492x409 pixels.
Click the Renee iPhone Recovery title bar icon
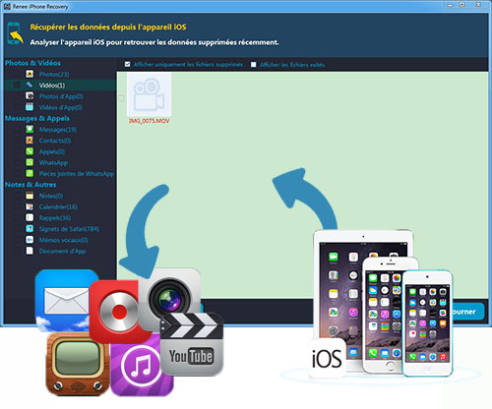(7, 6)
